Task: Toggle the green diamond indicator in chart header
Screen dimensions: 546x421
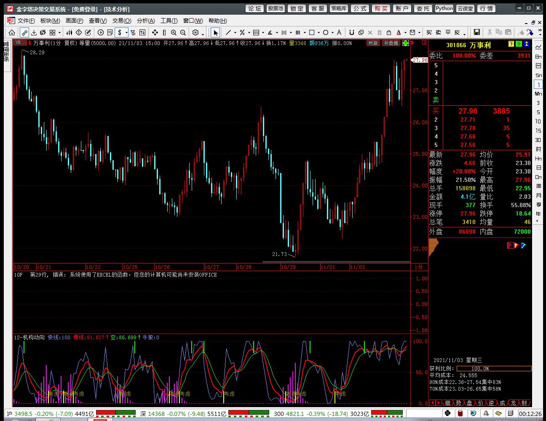Action: (405, 43)
